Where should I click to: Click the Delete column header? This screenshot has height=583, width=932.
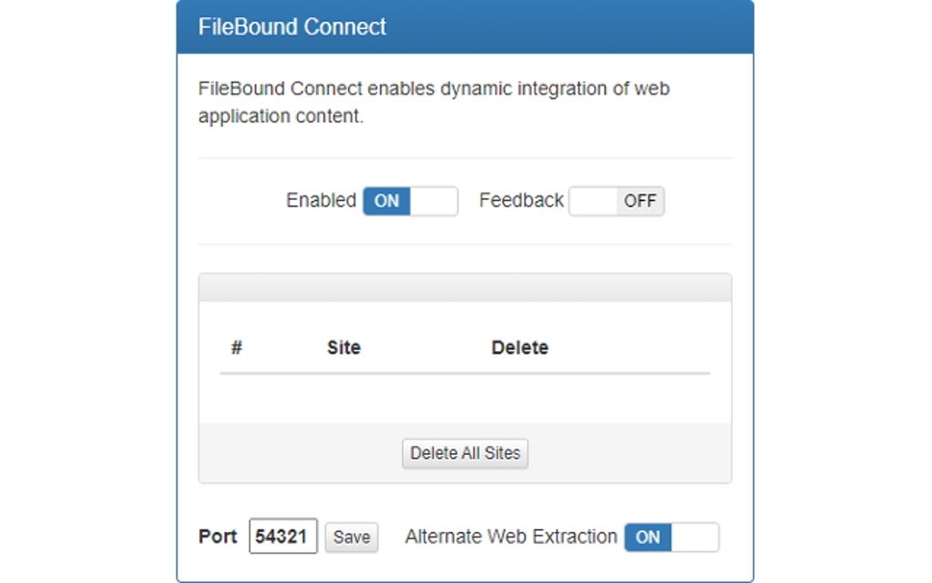[x=519, y=347]
